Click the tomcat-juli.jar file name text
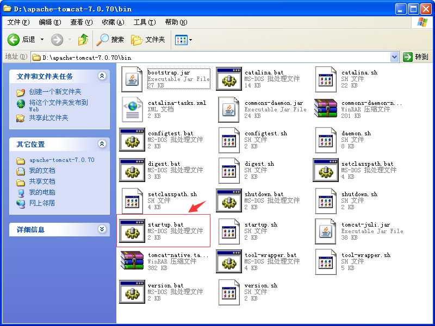This screenshot has height=326, width=435. click(x=365, y=224)
